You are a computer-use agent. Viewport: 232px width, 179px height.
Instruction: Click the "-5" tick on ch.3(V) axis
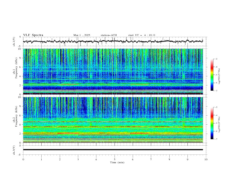tap(20, 155)
